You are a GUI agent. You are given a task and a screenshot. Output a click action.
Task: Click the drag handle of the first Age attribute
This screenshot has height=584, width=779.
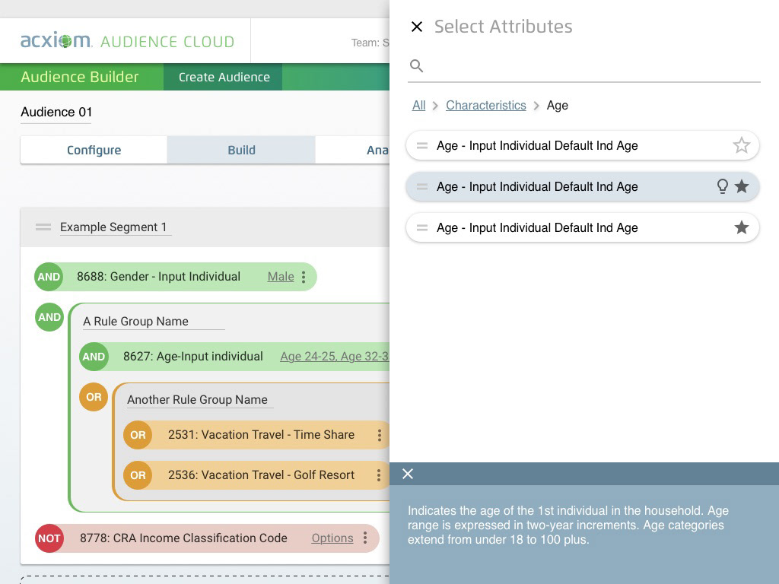[x=422, y=145]
